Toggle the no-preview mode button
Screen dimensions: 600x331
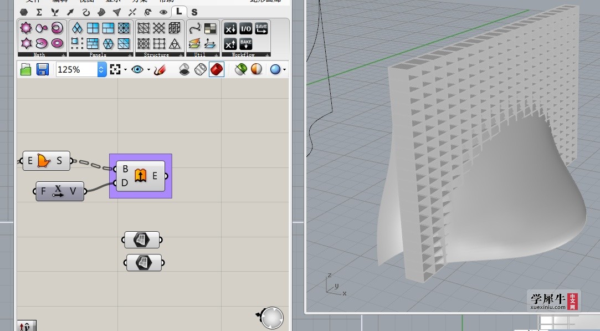click(x=184, y=69)
